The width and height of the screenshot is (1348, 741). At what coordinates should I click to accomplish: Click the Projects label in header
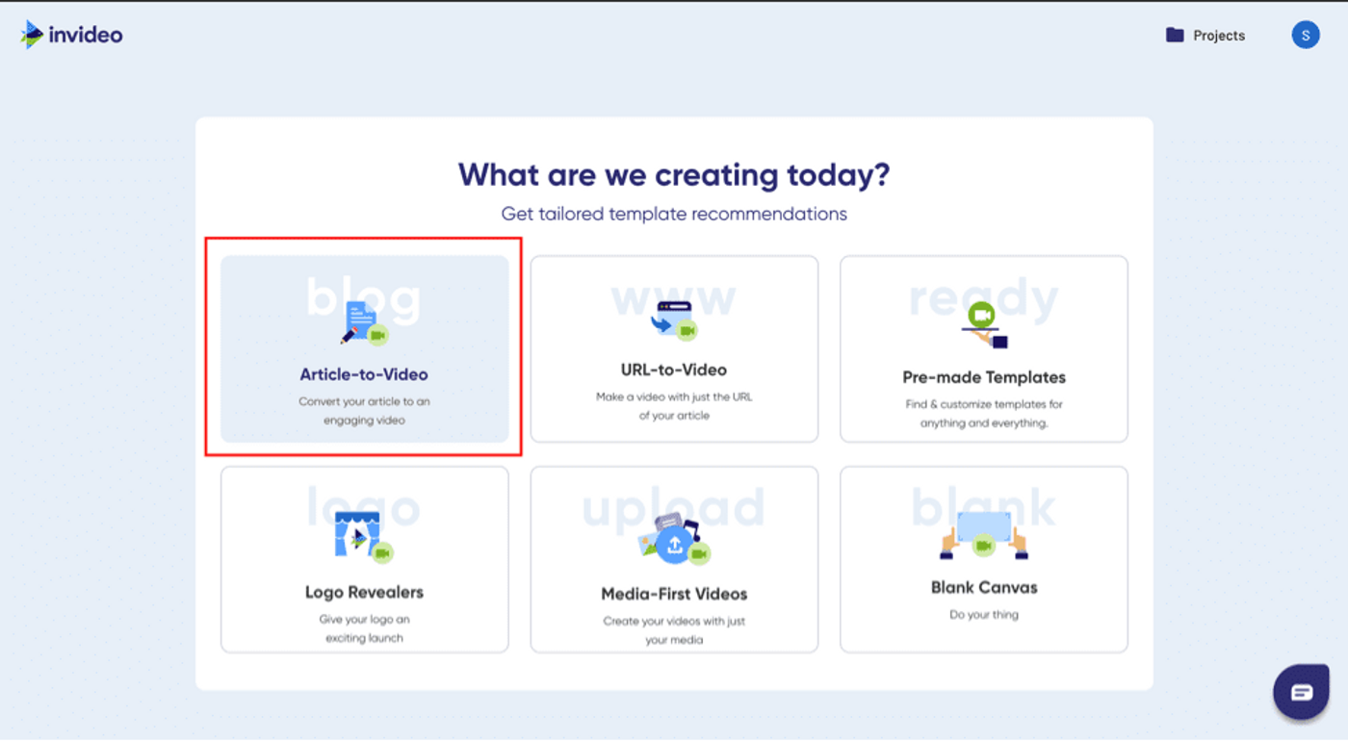coord(1219,36)
